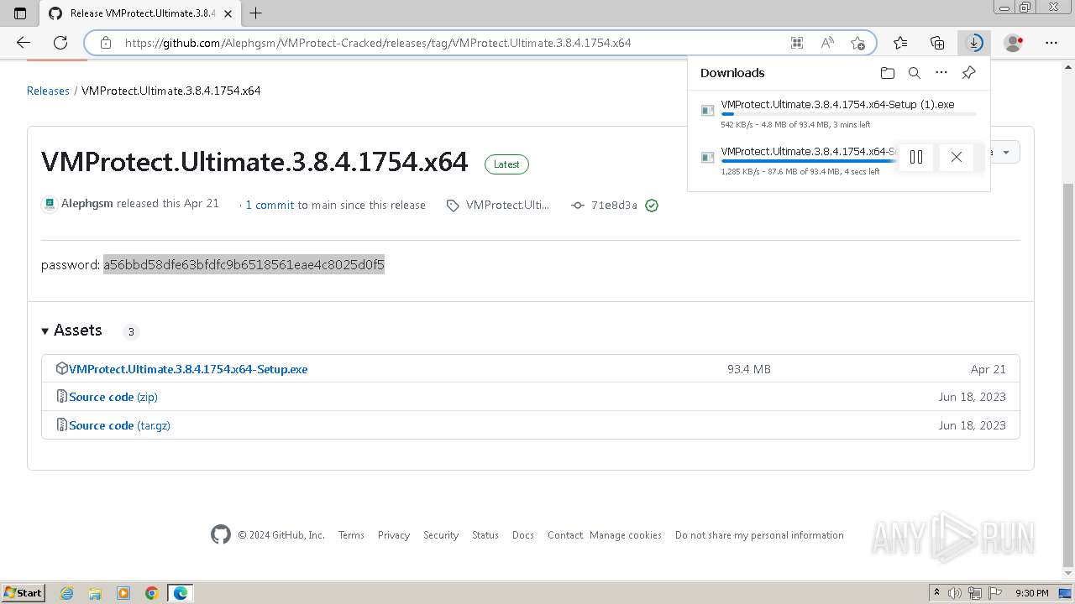Click the Latest release badge
1075x604 pixels.
[506, 164]
